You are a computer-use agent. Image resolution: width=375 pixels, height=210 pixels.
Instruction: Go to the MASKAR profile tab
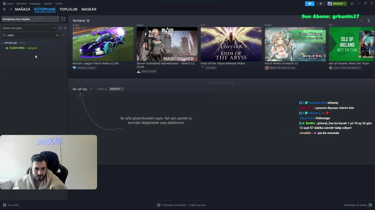click(89, 9)
